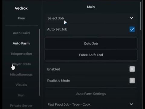Open the Fun tab
145x109 pixels.
click(x=21, y=95)
